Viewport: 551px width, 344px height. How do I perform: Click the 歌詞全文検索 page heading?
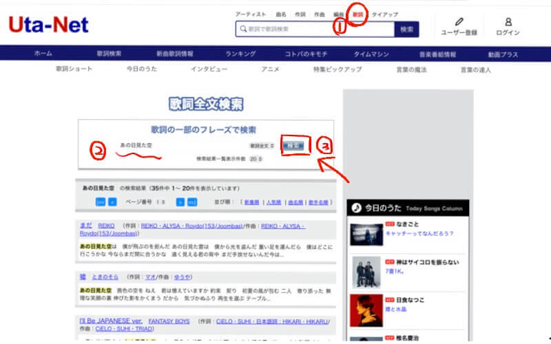206,104
